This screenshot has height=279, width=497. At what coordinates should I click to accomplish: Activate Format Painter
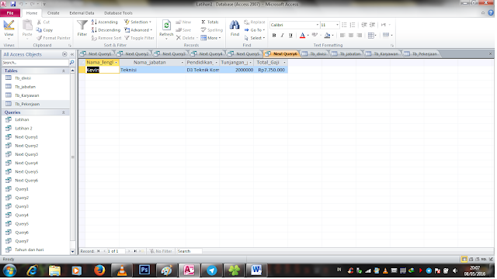point(54,38)
